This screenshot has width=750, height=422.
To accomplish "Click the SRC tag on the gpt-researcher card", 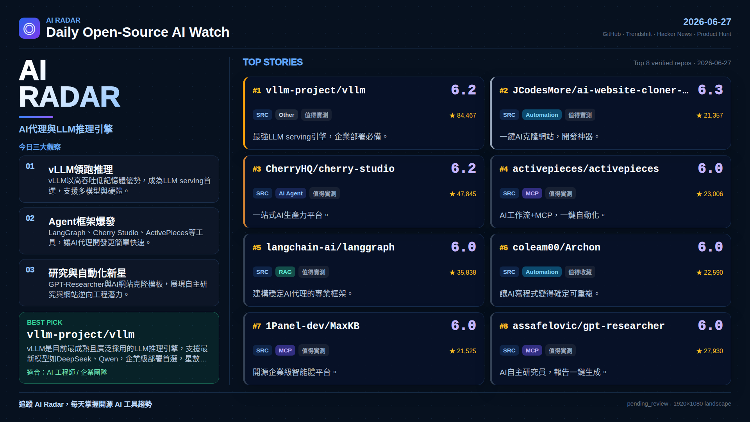I will 509,350.
